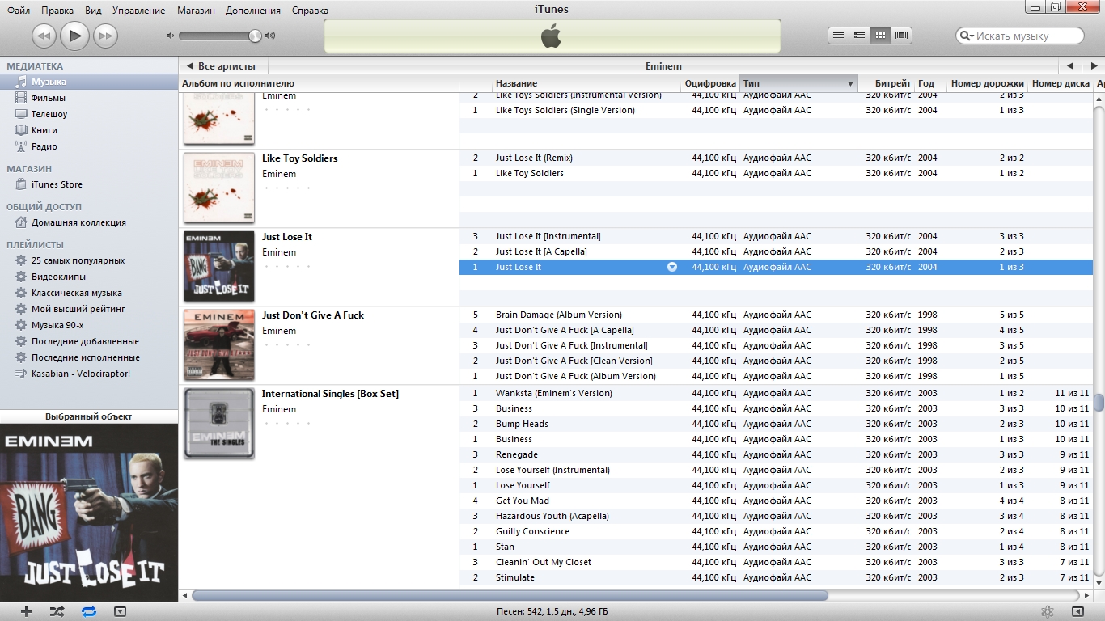
Task: Click the horizontal scrollbar thumb
Action: click(x=510, y=595)
